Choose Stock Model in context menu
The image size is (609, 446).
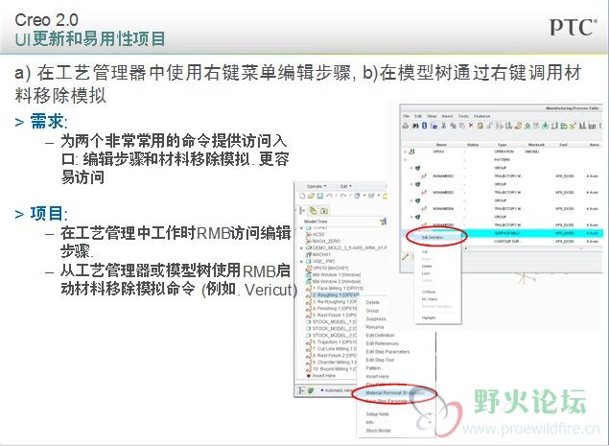[378, 431]
